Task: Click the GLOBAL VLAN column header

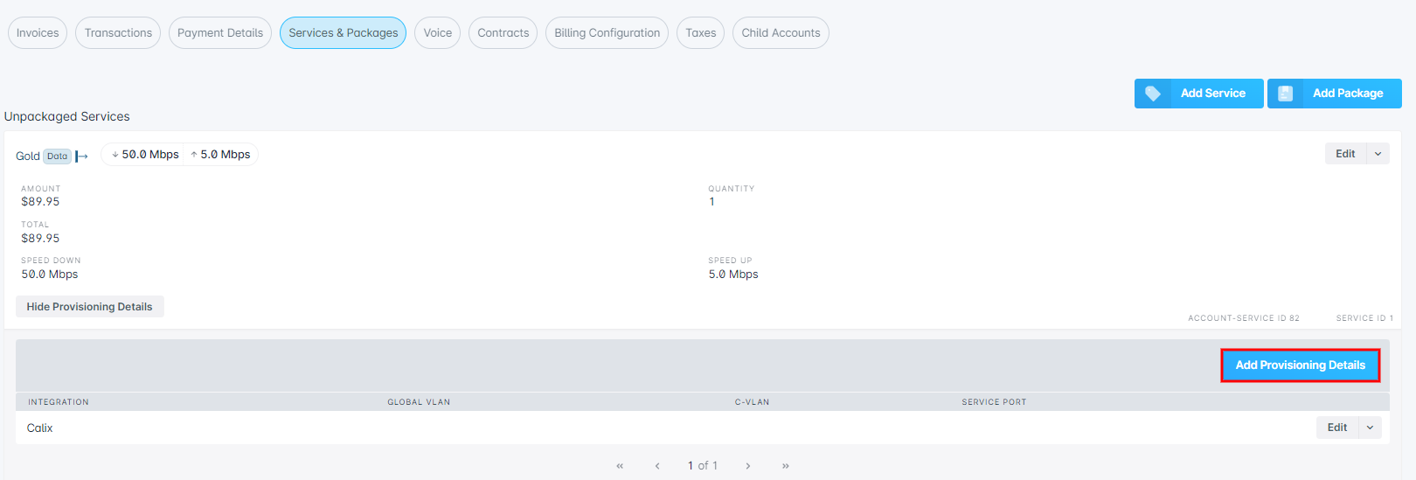Action: coord(419,402)
